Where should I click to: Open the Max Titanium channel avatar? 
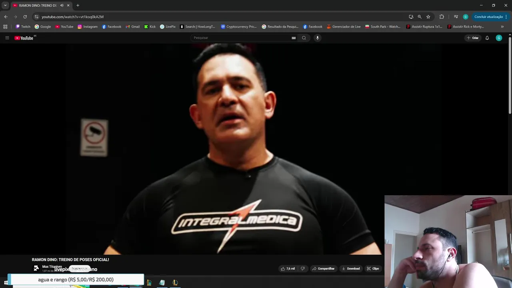(36, 268)
